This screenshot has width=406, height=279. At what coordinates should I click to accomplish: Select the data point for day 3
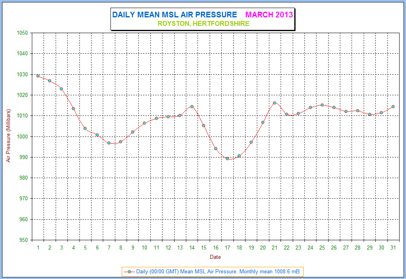tap(61, 89)
